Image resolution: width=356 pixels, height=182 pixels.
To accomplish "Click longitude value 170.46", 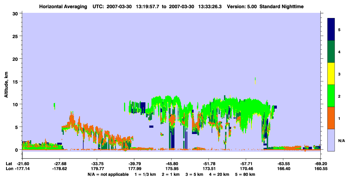I will [246, 169].
